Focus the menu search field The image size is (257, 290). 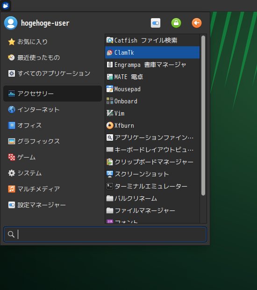tap(105, 234)
